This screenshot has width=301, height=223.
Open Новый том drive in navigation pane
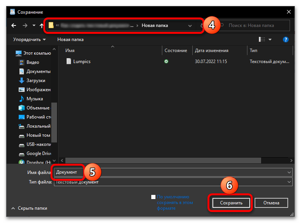click(x=35, y=135)
